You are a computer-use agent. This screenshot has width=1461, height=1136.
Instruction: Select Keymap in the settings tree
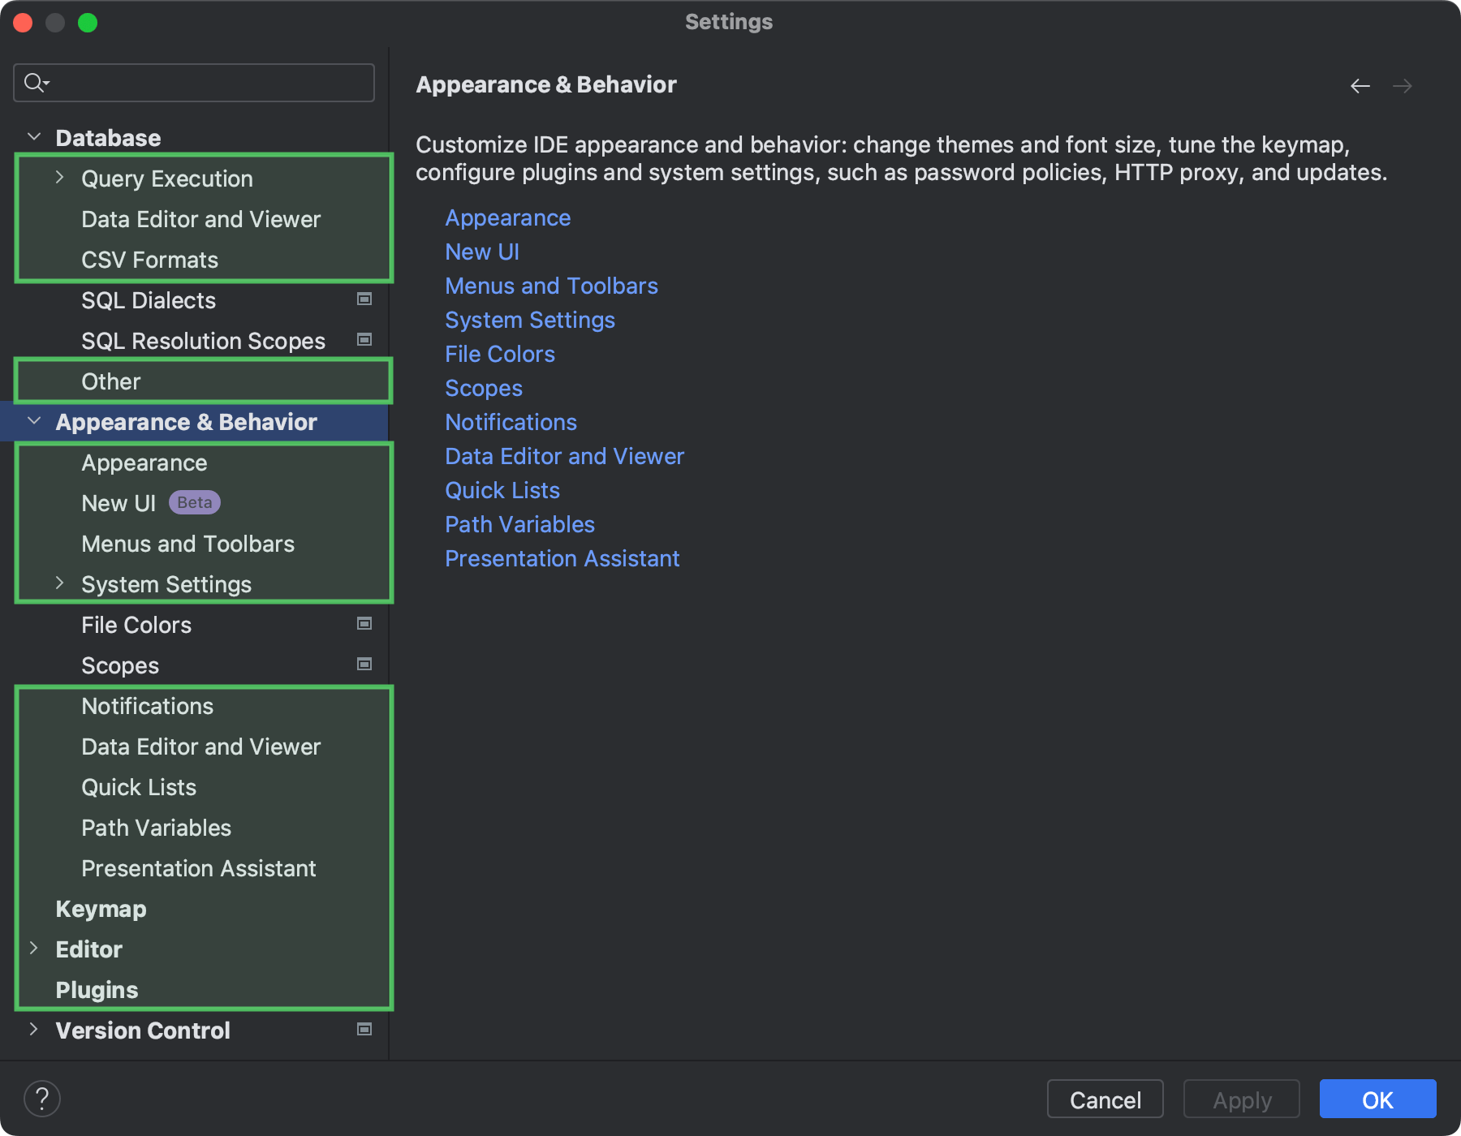[x=101, y=909]
